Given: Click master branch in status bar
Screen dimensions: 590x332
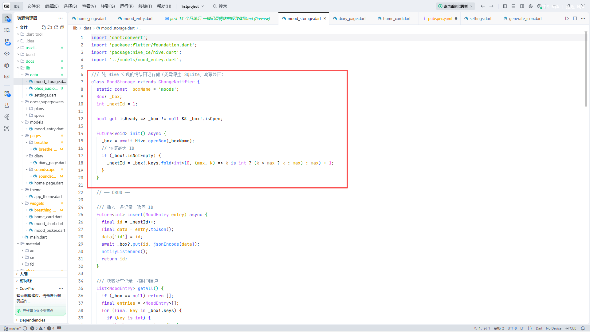Looking at the screenshot, I should 13,328.
